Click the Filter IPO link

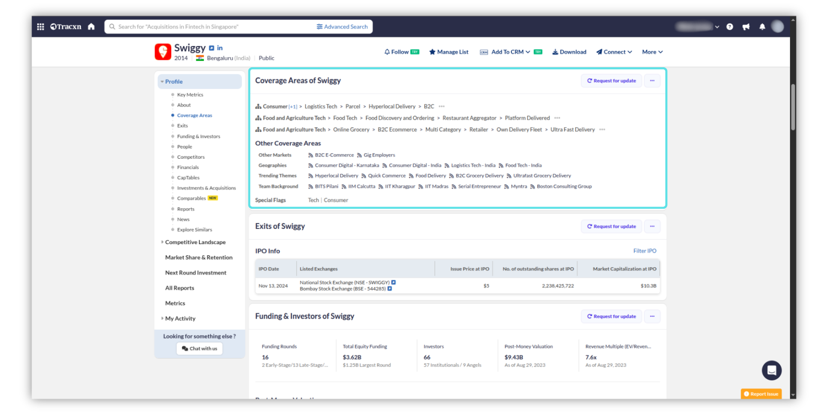point(644,251)
